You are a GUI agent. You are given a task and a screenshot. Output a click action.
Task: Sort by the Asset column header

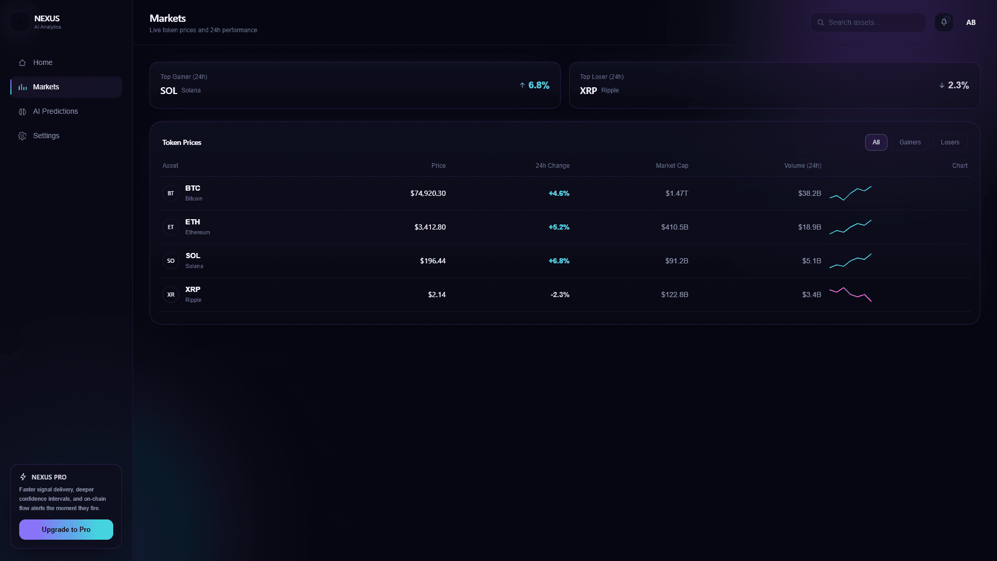click(170, 166)
